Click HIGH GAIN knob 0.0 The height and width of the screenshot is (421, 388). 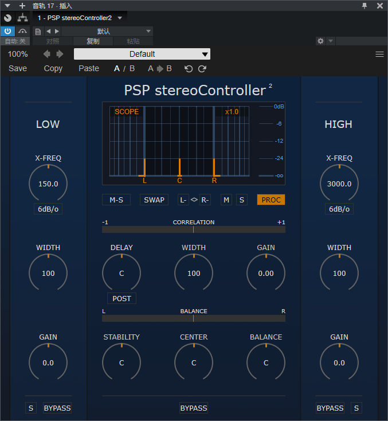point(339,362)
